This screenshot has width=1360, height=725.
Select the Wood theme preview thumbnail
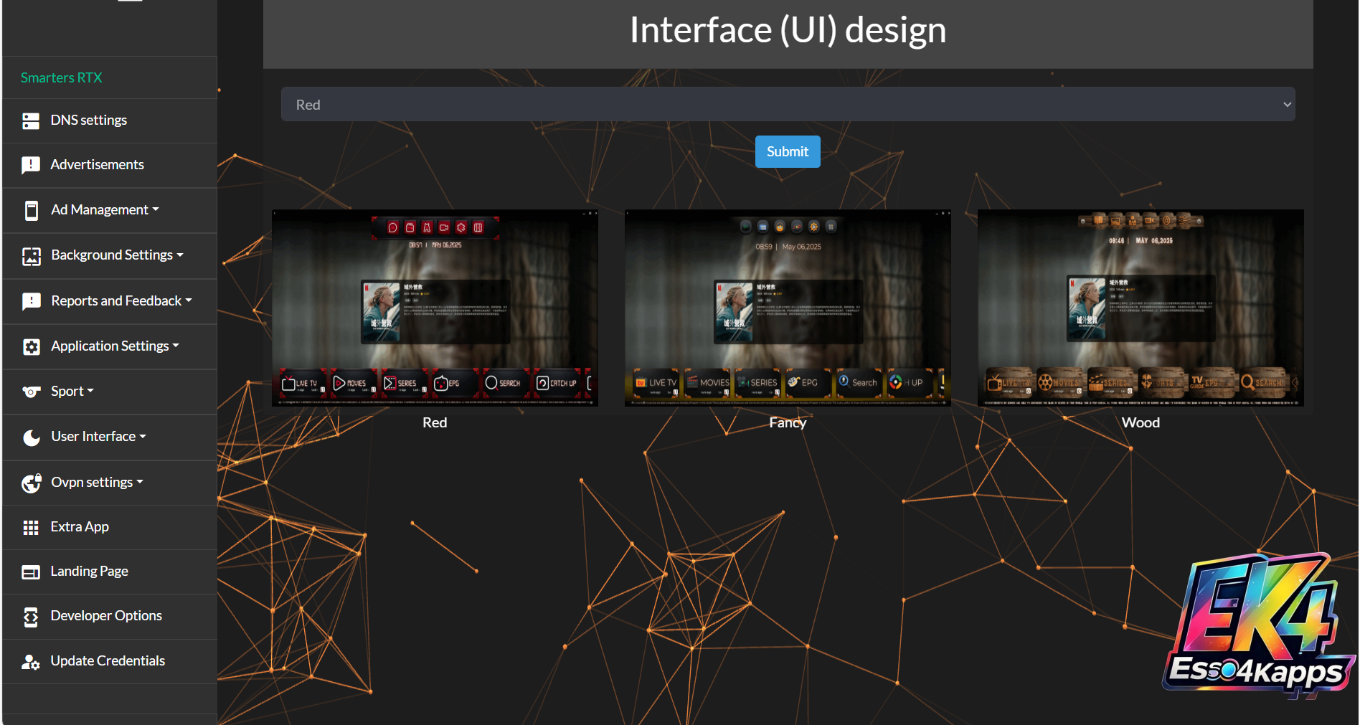click(1141, 308)
